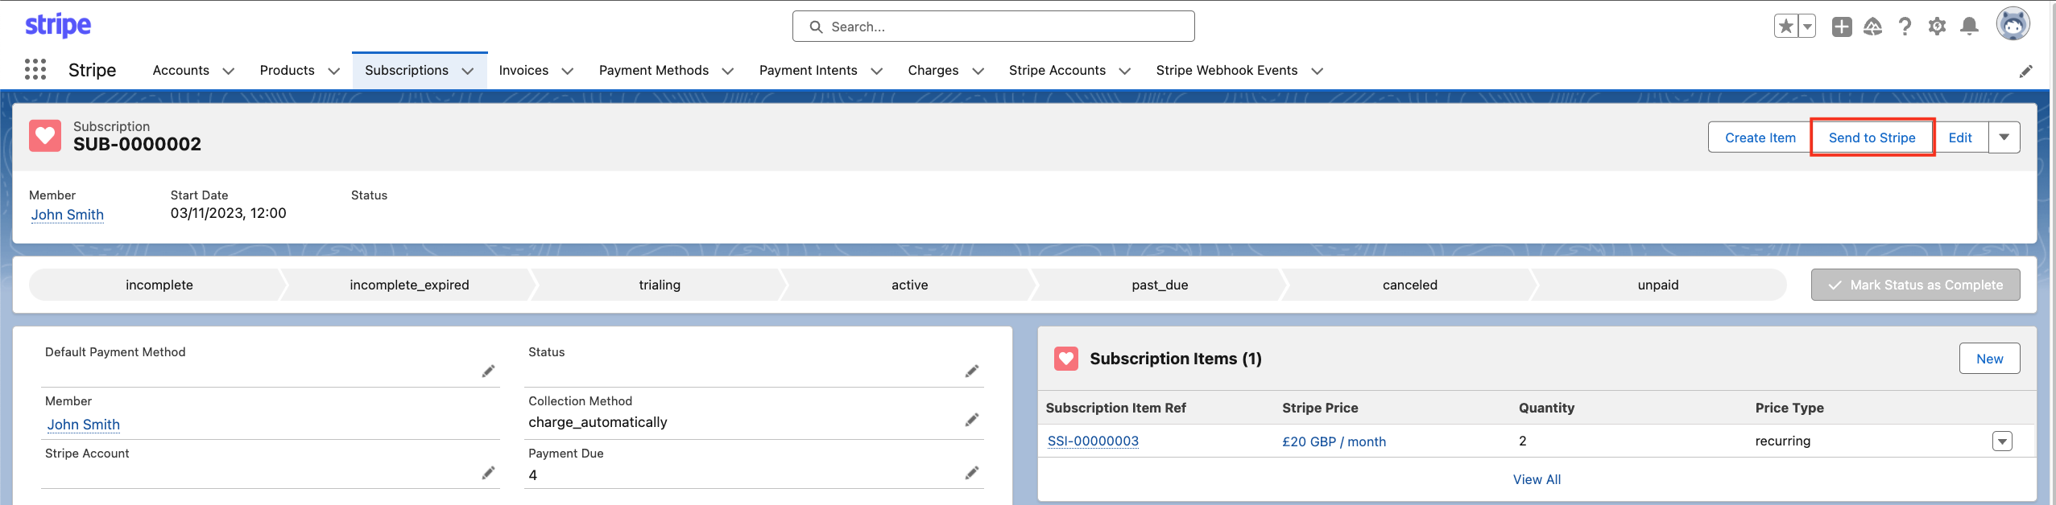Select the canceled status path stage

pyautogui.click(x=1409, y=285)
